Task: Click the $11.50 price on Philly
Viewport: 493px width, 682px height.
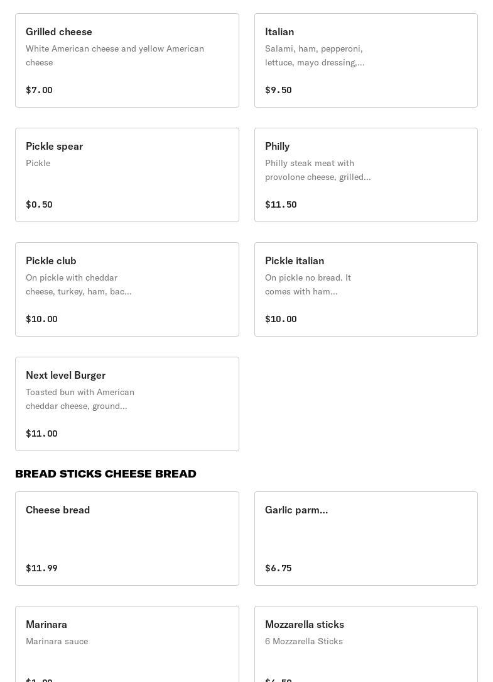Action: pyautogui.click(x=281, y=204)
